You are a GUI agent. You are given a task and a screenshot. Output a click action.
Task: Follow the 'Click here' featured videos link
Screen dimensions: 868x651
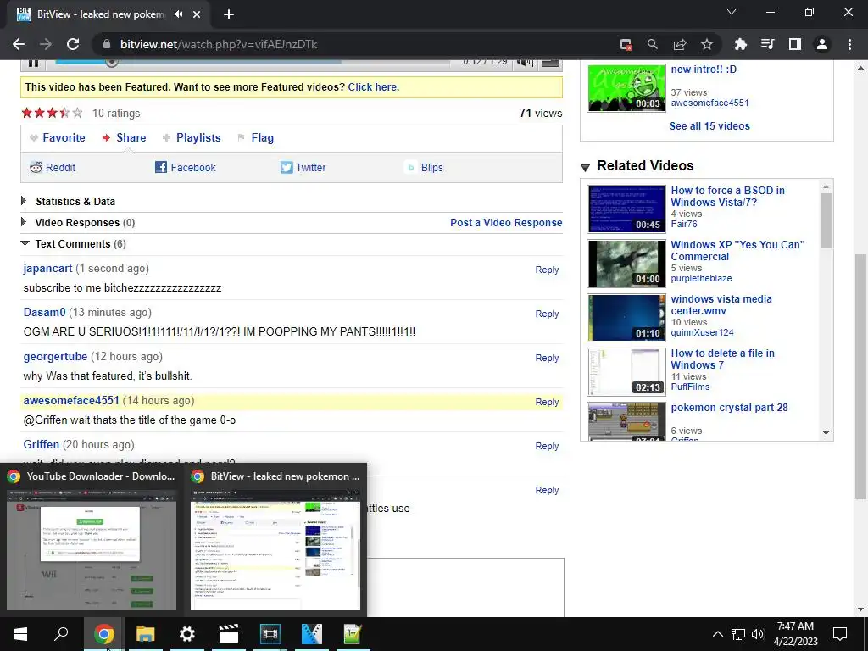[x=372, y=87]
